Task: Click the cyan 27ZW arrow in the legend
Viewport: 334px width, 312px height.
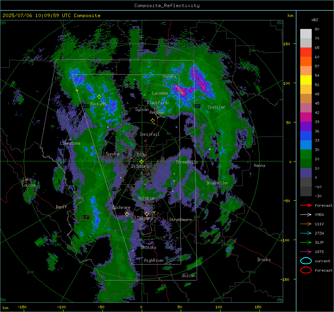Action: click(x=306, y=233)
